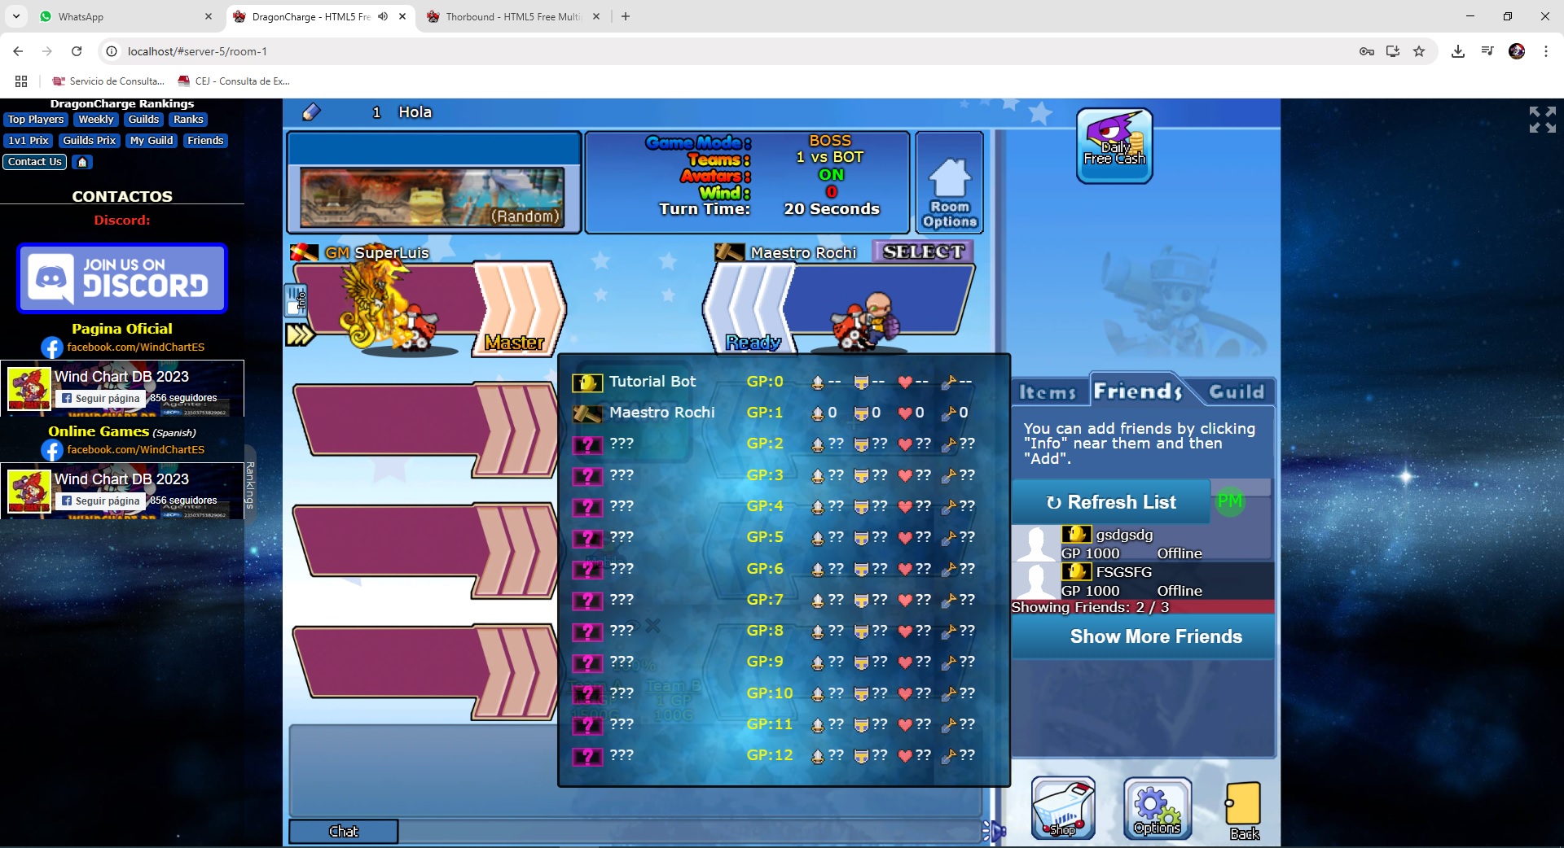The image size is (1564, 848).
Task: Click the SELECT button next to Maestro Rochi
Action: [923, 251]
